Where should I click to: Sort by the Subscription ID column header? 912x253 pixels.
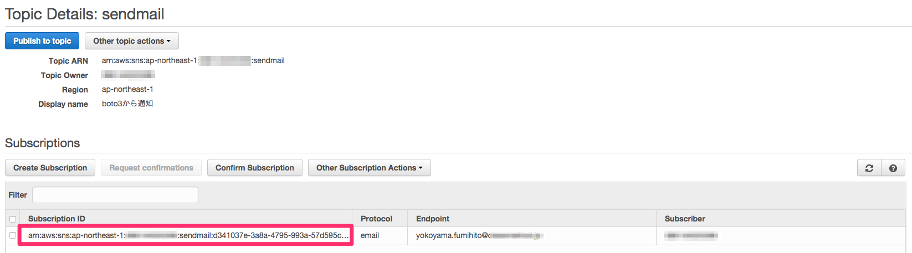click(x=57, y=219)
